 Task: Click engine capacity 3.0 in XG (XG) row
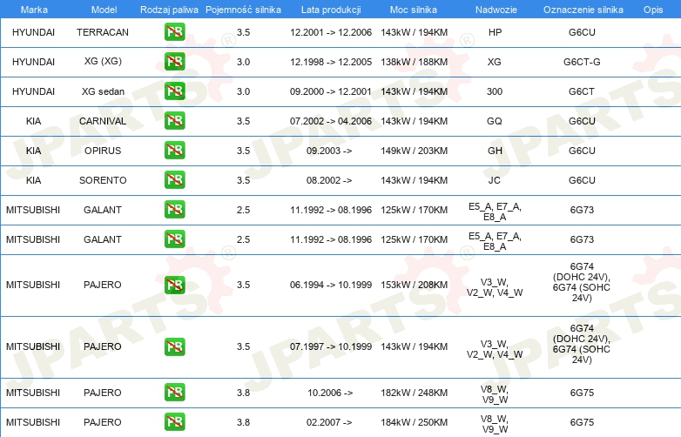coord(243,62)
